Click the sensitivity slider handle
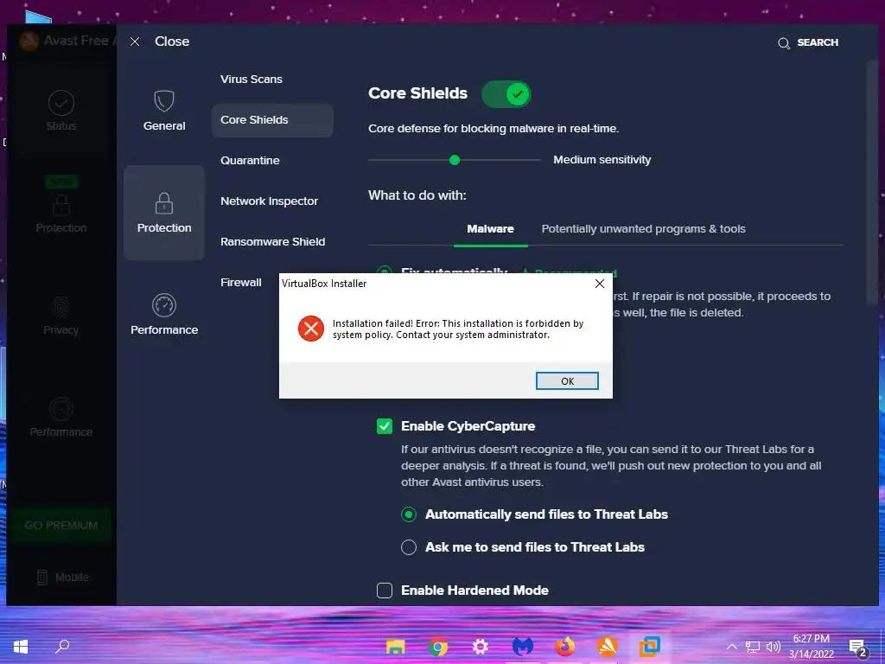Screen dimensions: 885x664 455,160
